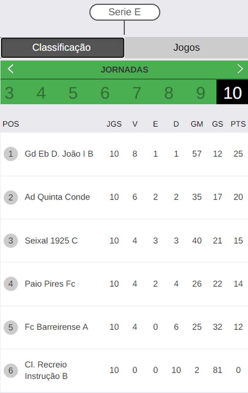Switch to the Jogos tab
The width and height of the screenshot is (248, 393).
186,47
